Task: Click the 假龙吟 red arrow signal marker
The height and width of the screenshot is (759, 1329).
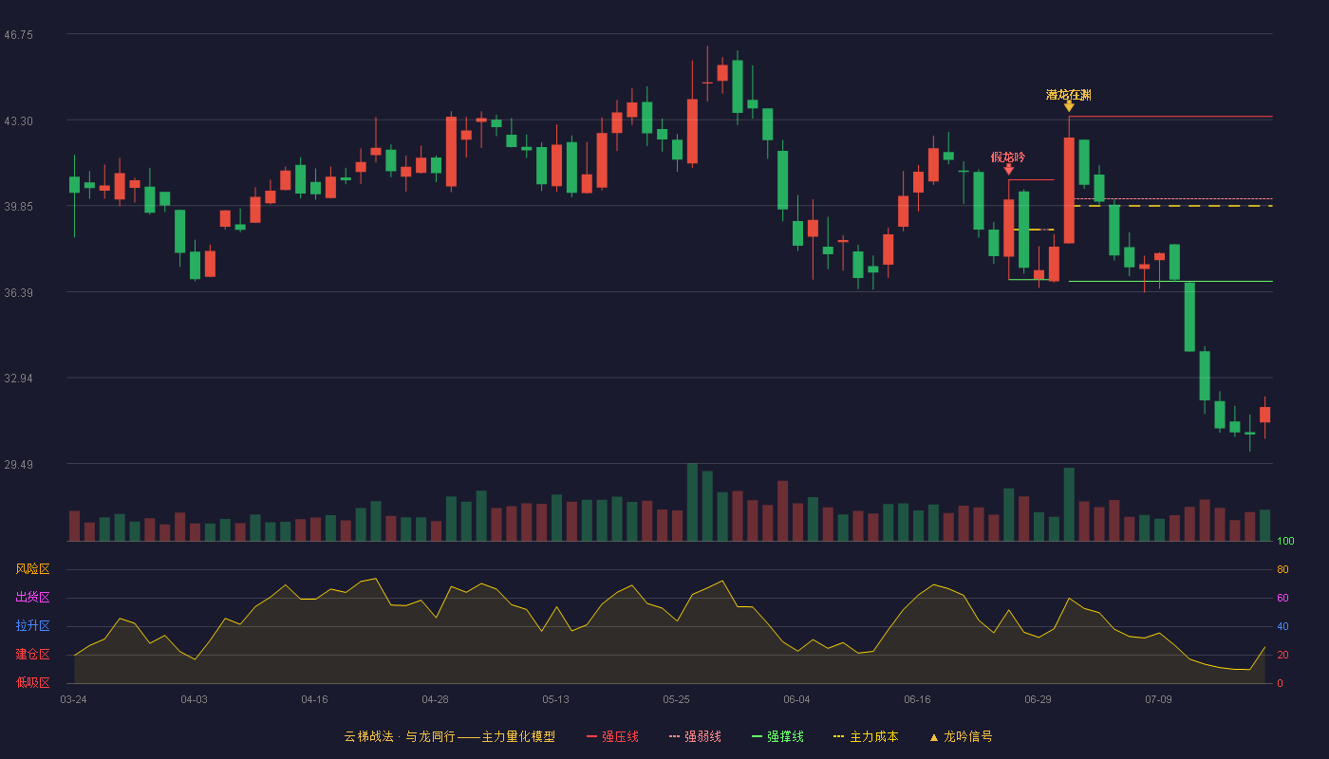Action: tap(1008, 169)
